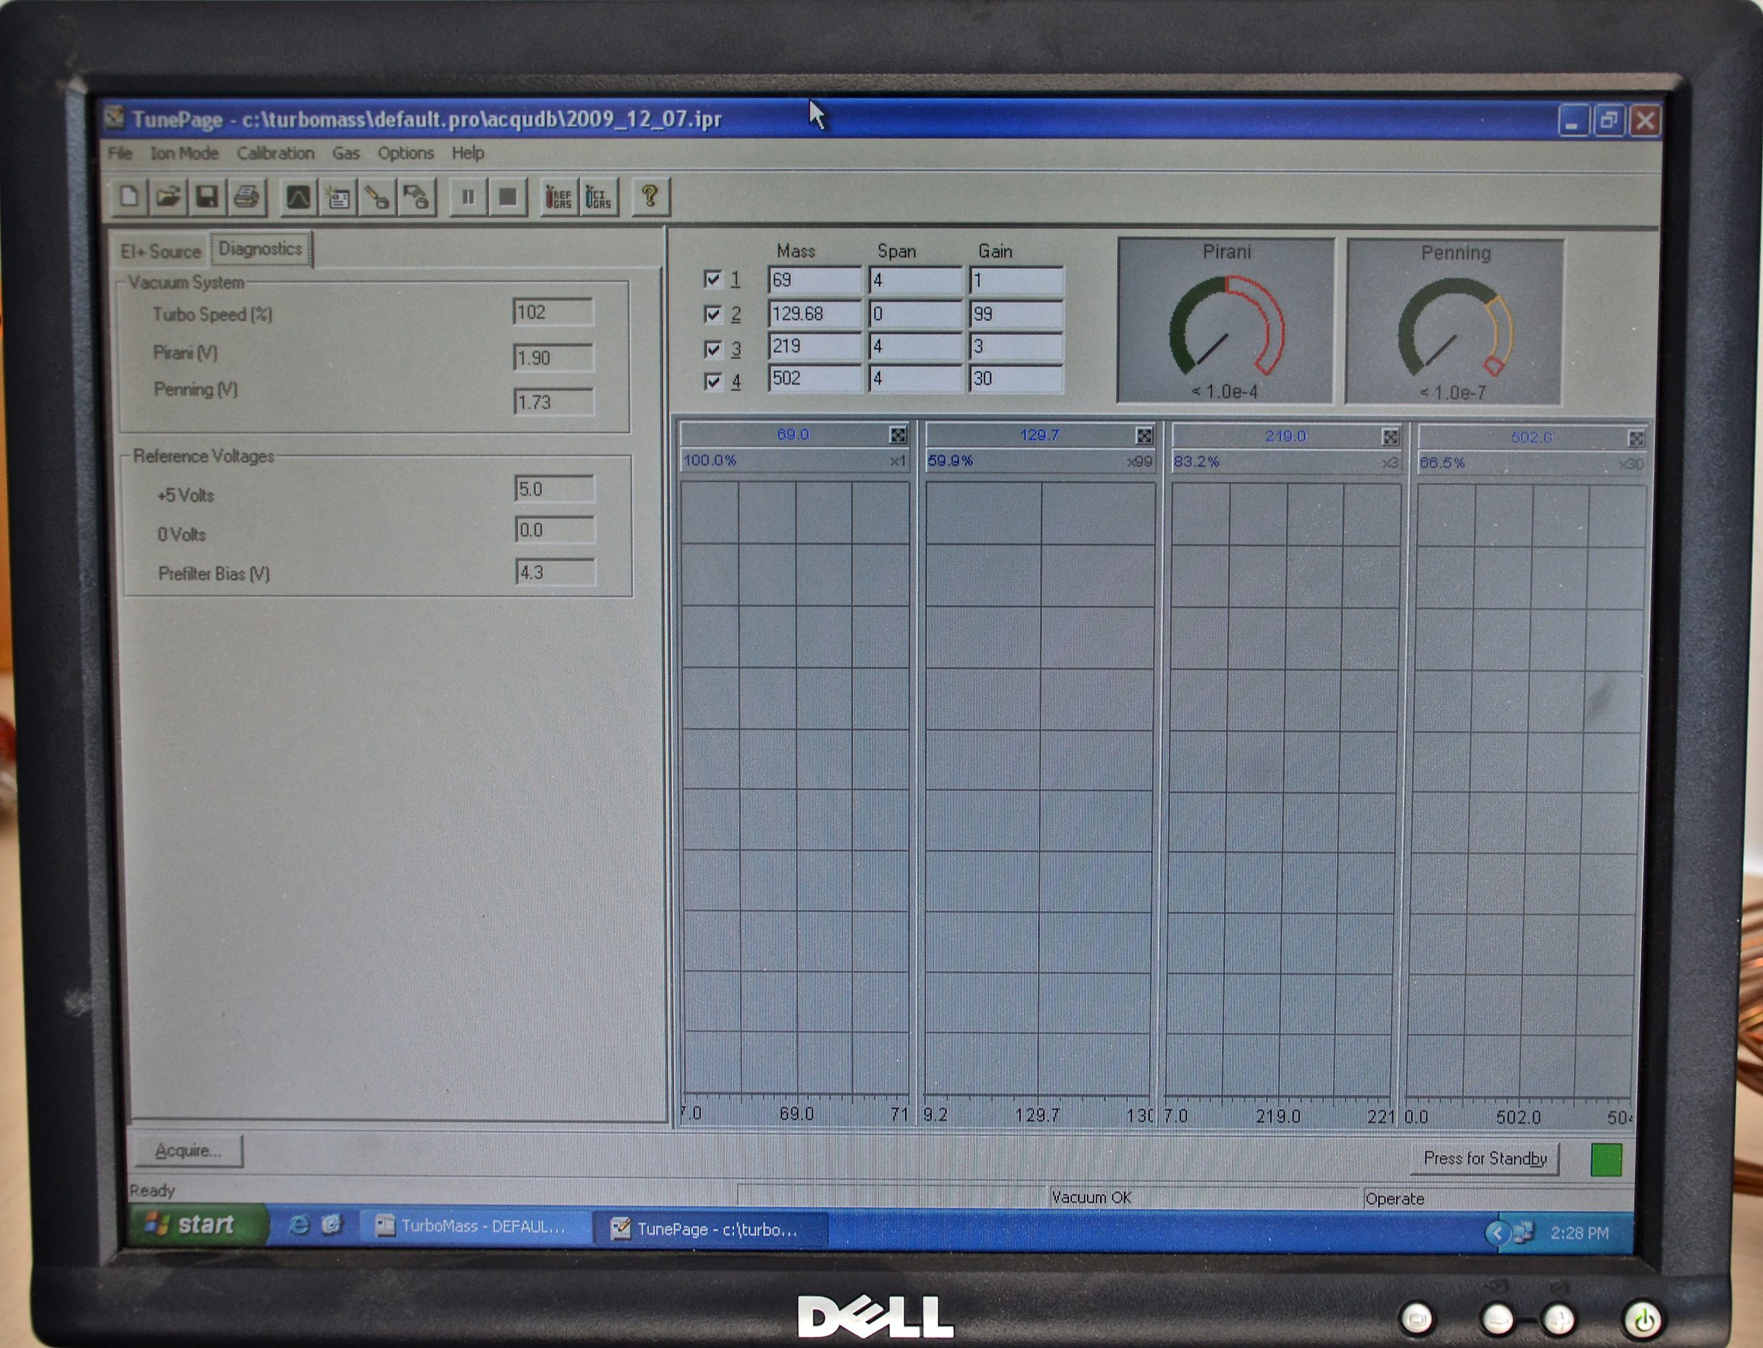Click the Pause acquisition toolbar icon
This screenshot has width=1763, height=1348.
(x=468, y=196)
